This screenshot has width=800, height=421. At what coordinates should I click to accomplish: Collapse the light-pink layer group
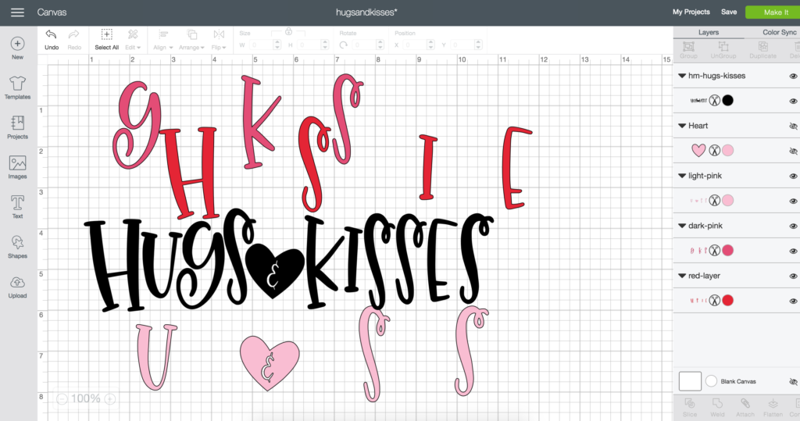[x=682, y=176]
